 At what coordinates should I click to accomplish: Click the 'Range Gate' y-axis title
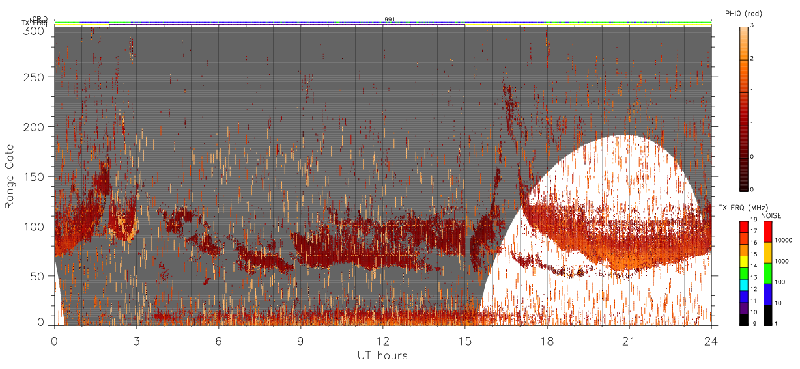click(10, 176)
